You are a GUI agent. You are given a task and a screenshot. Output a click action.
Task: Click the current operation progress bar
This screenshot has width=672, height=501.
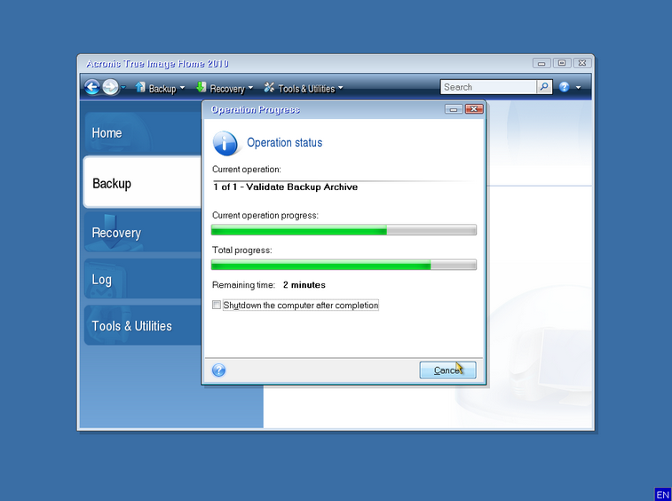point(344,230)
